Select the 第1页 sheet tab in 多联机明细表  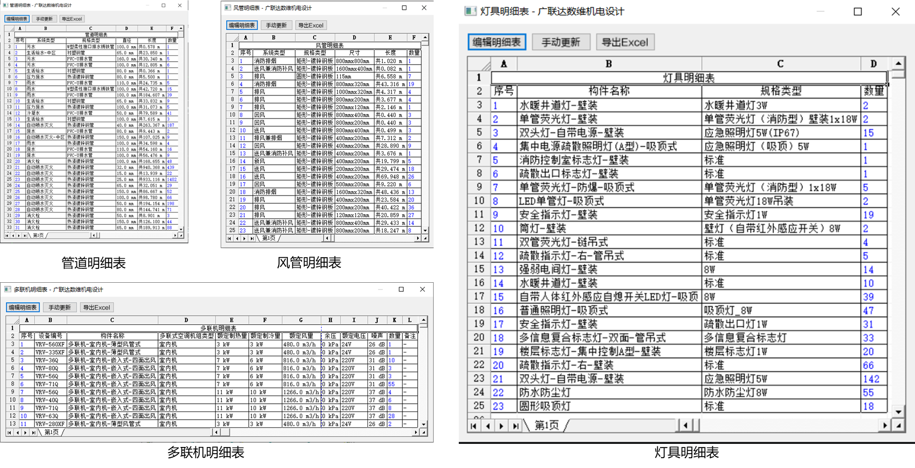point(51,433)
